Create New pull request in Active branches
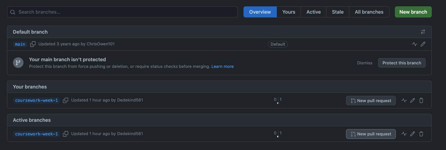This screenshot has width=446, height=150. pos(371,134)
